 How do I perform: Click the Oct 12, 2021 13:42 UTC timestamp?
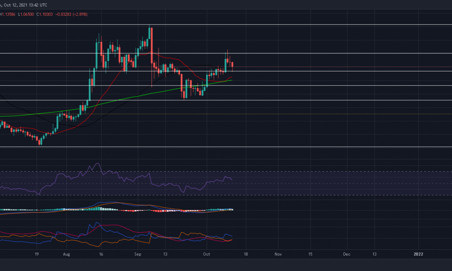[25, 5]
